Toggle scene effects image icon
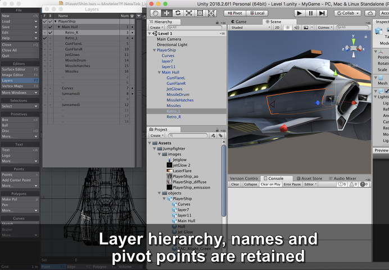This screenshot has height=270, width=389. (306, 28)
